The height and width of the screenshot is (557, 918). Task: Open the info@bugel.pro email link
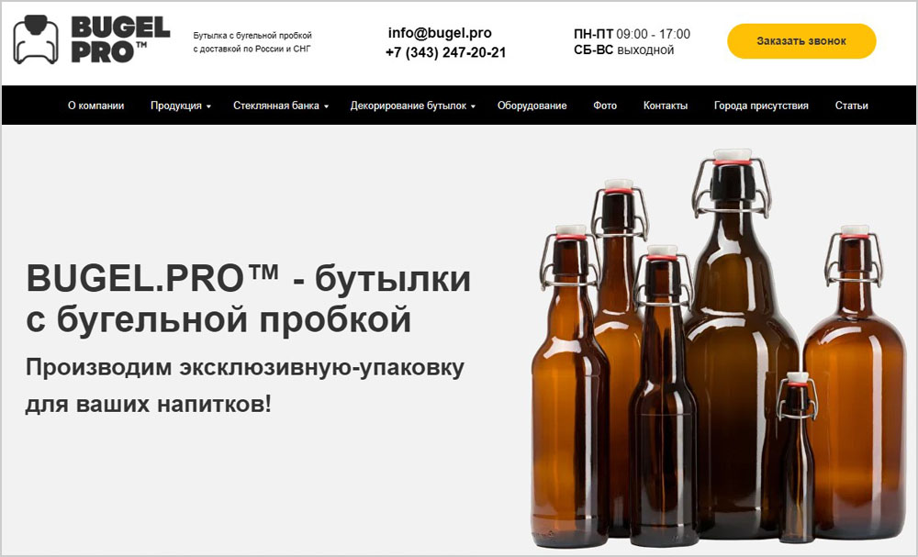[440, 33]
